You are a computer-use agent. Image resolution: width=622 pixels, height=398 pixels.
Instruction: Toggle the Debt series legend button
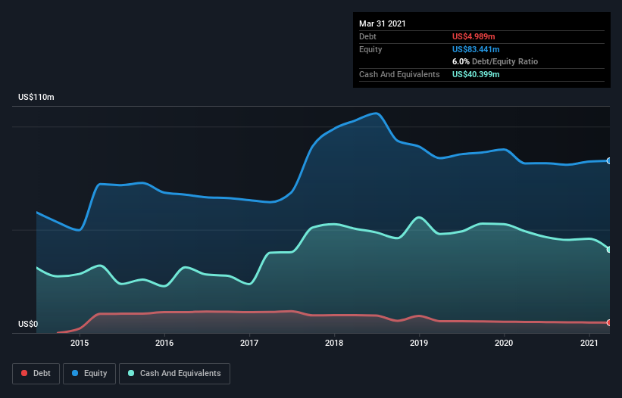[x=36, y=374]
